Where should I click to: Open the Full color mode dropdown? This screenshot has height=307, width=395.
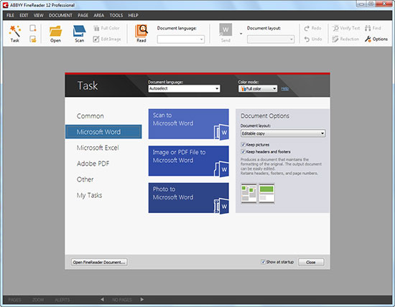[x=258, y=88]
